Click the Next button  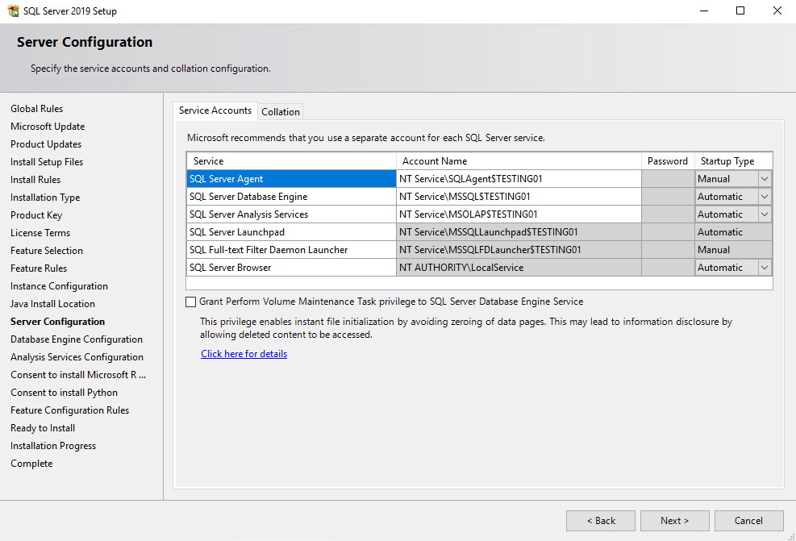point(674,520)
